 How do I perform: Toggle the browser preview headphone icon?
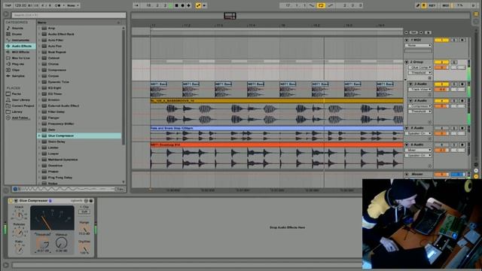(x=15, y=189)
